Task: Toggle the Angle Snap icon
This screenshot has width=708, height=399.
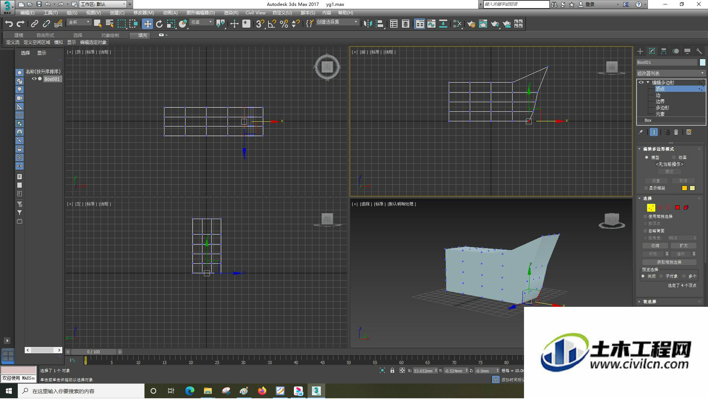Action: coord(272,24)
